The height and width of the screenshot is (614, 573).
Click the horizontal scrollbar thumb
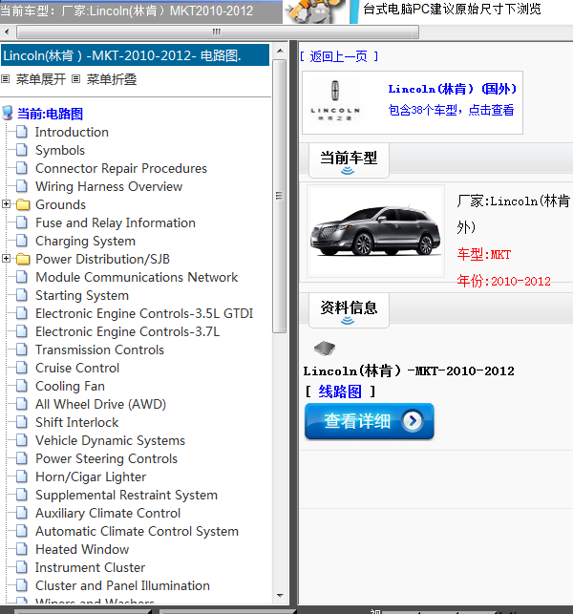pyautogui.click(x=218, y=32)
